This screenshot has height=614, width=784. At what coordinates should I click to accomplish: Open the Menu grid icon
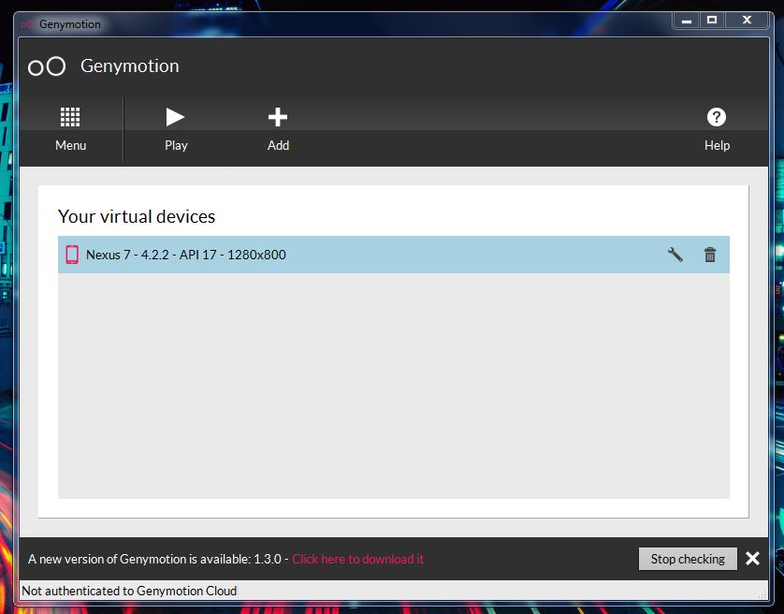click(70, 117)
